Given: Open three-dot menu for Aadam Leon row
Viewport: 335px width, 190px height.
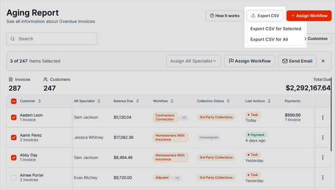Looking at the screenshot, I should [x=323, y=117].
